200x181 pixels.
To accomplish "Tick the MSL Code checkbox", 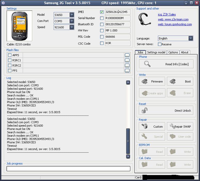I will [x=102, y=37].
